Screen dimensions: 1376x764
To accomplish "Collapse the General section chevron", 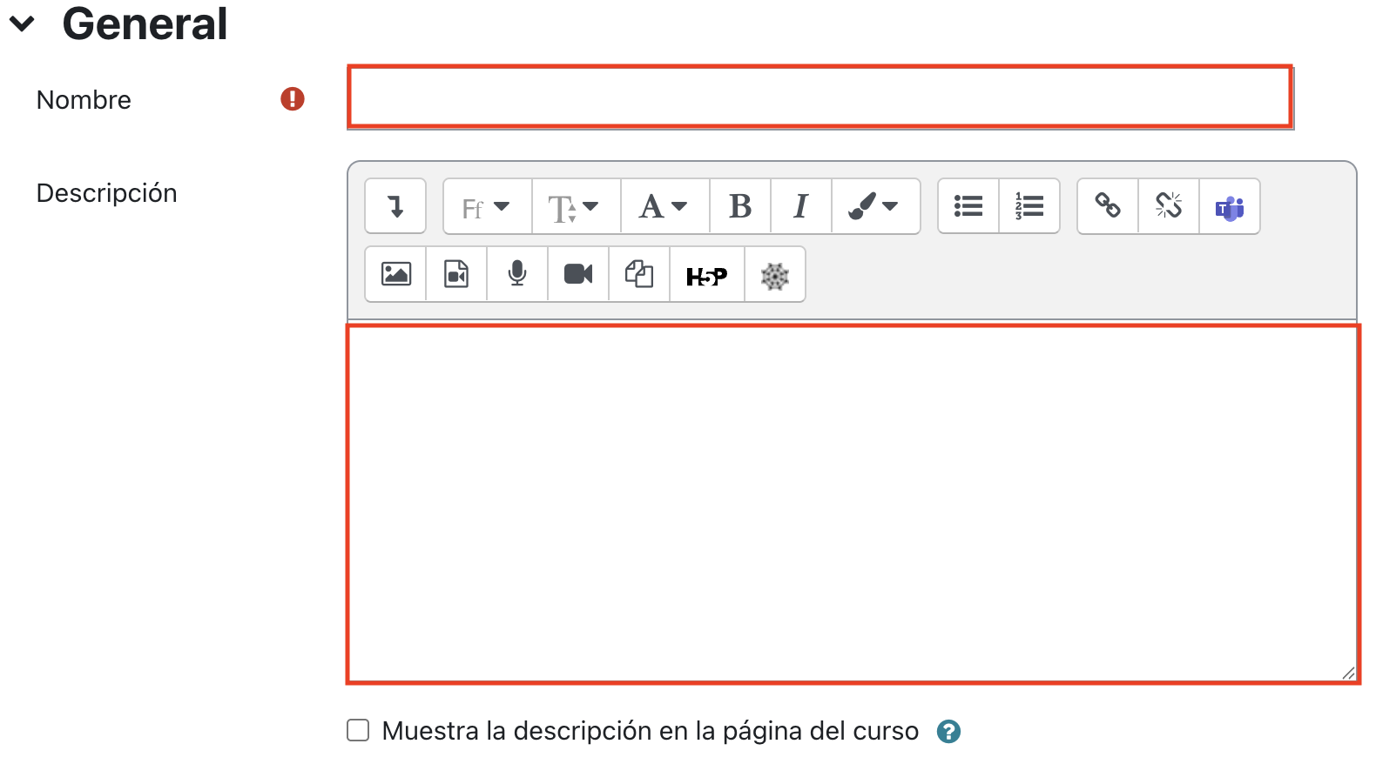I will (22, 24).
